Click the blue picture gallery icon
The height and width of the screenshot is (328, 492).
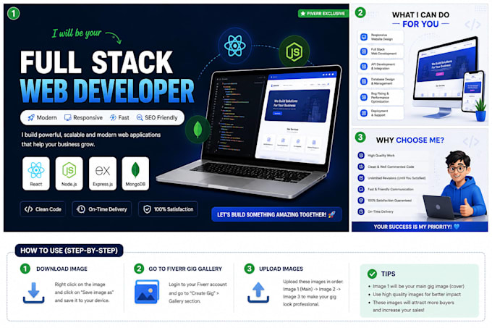click(147, 292)
